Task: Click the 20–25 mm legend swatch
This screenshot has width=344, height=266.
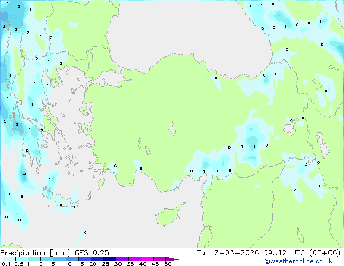Action: coord(97,259)
